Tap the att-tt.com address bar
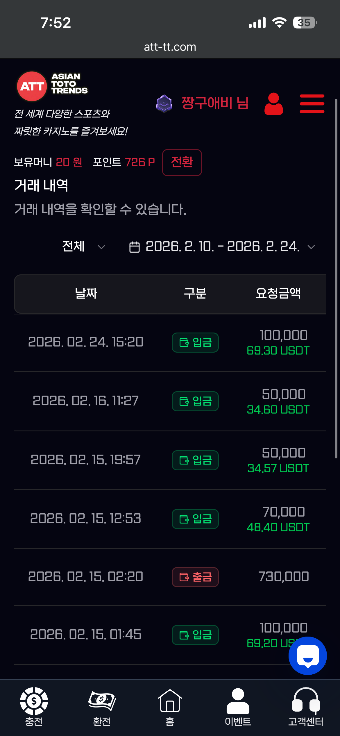Screen dimensions: 340x736 click(x=170, y=47)
